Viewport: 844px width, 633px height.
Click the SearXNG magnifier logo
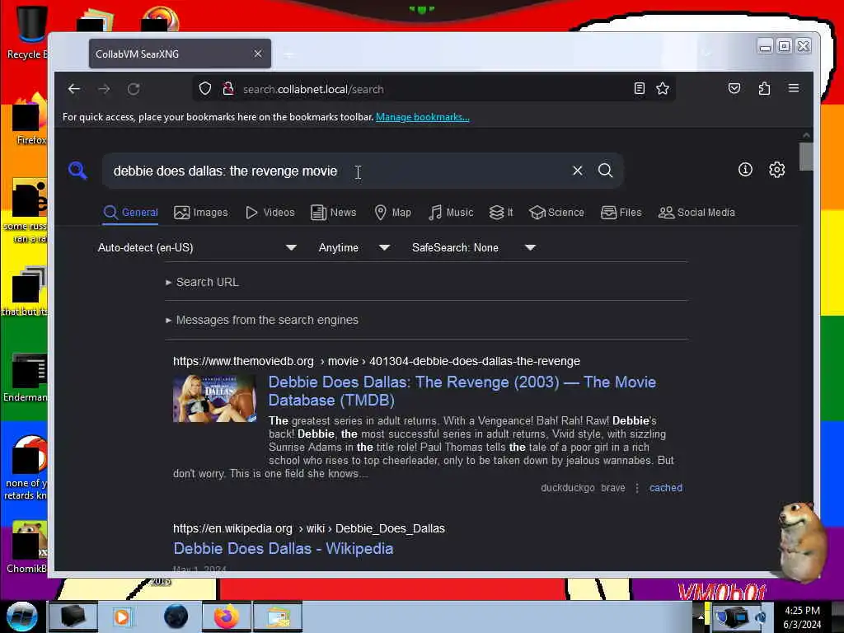click(x=78, y=171)
